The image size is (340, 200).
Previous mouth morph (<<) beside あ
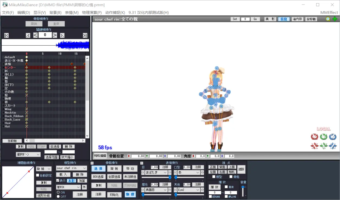pos(175,172)
